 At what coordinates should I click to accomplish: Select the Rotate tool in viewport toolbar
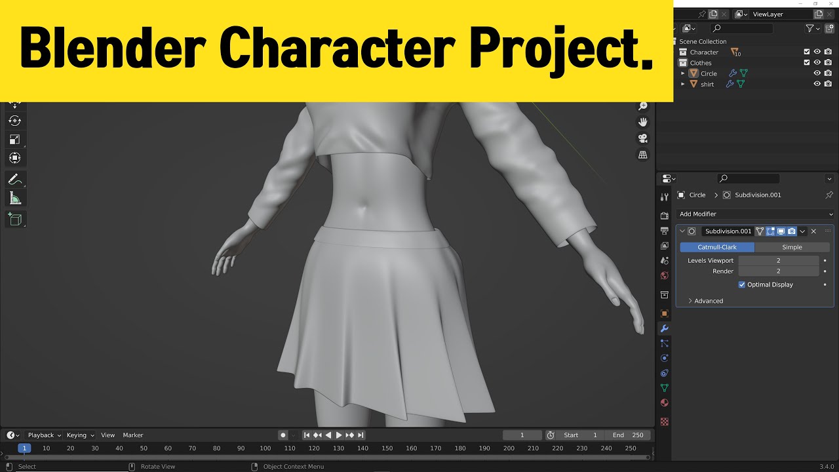coord(14,121)
